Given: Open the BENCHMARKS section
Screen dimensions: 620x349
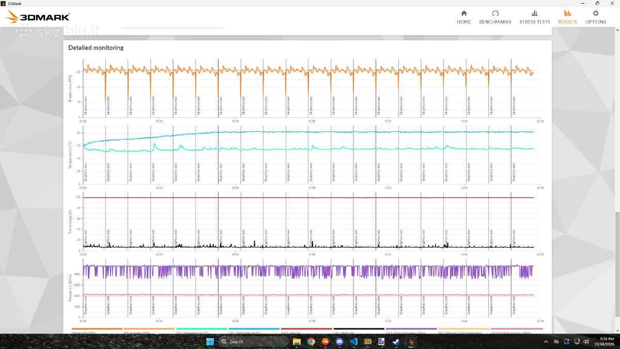Looking at the screenshot, I should [495, 17].
